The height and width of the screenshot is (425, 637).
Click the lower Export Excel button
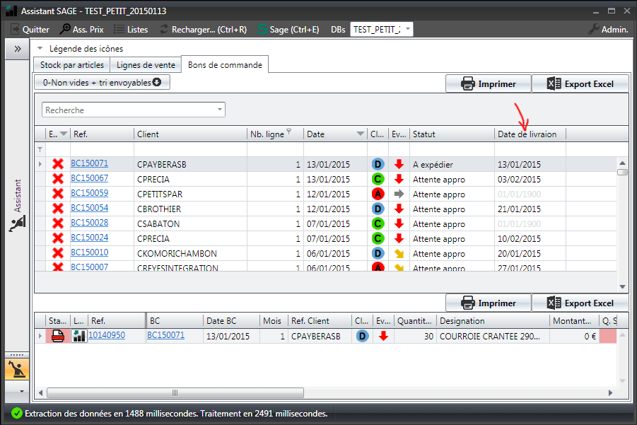(x=580, y=303)
